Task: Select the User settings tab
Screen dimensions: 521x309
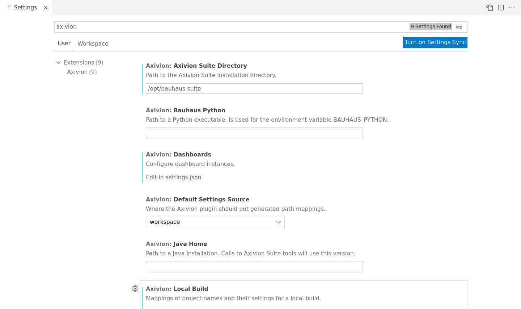Action: (64, 43)
